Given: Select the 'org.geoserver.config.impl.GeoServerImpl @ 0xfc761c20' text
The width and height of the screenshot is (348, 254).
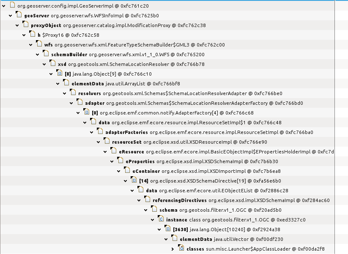Looking at the screenshot, I should point(83,6).
